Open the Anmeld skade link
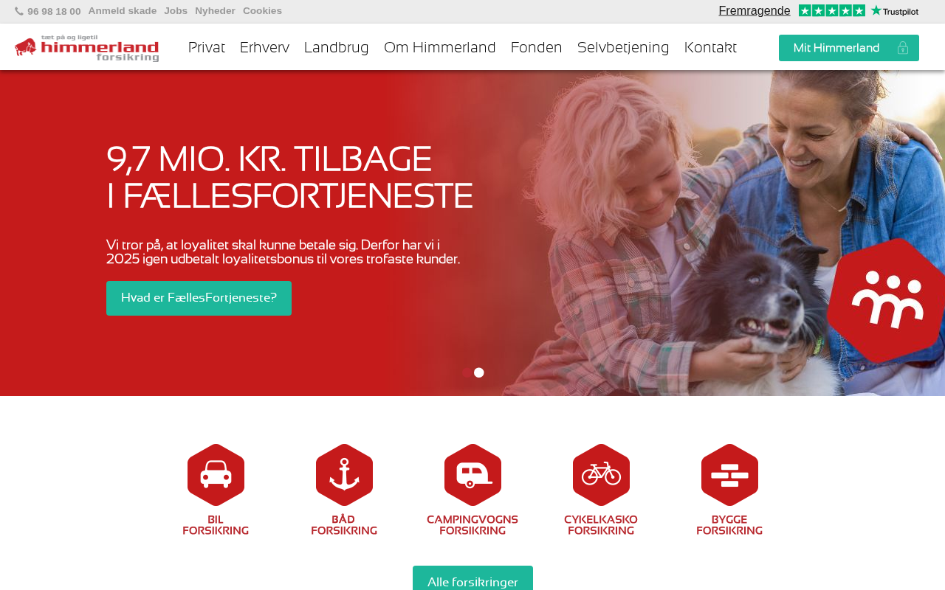The image size is (945, 590). (x=123, y=10)
